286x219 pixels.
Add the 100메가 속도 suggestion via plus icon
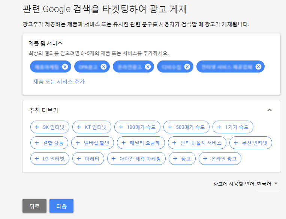(x=121, y=127)
